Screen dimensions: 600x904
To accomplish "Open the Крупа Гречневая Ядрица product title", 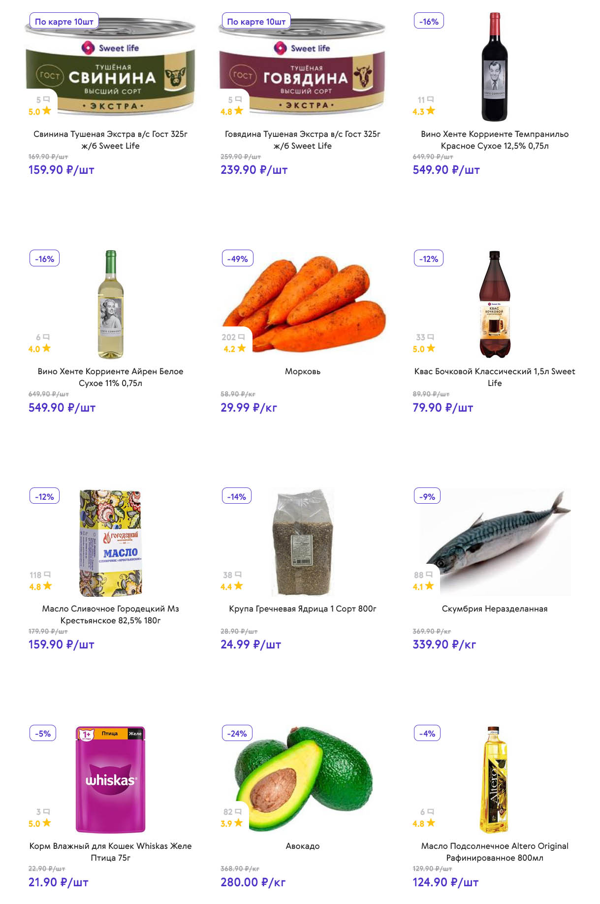I will (302, 609).
